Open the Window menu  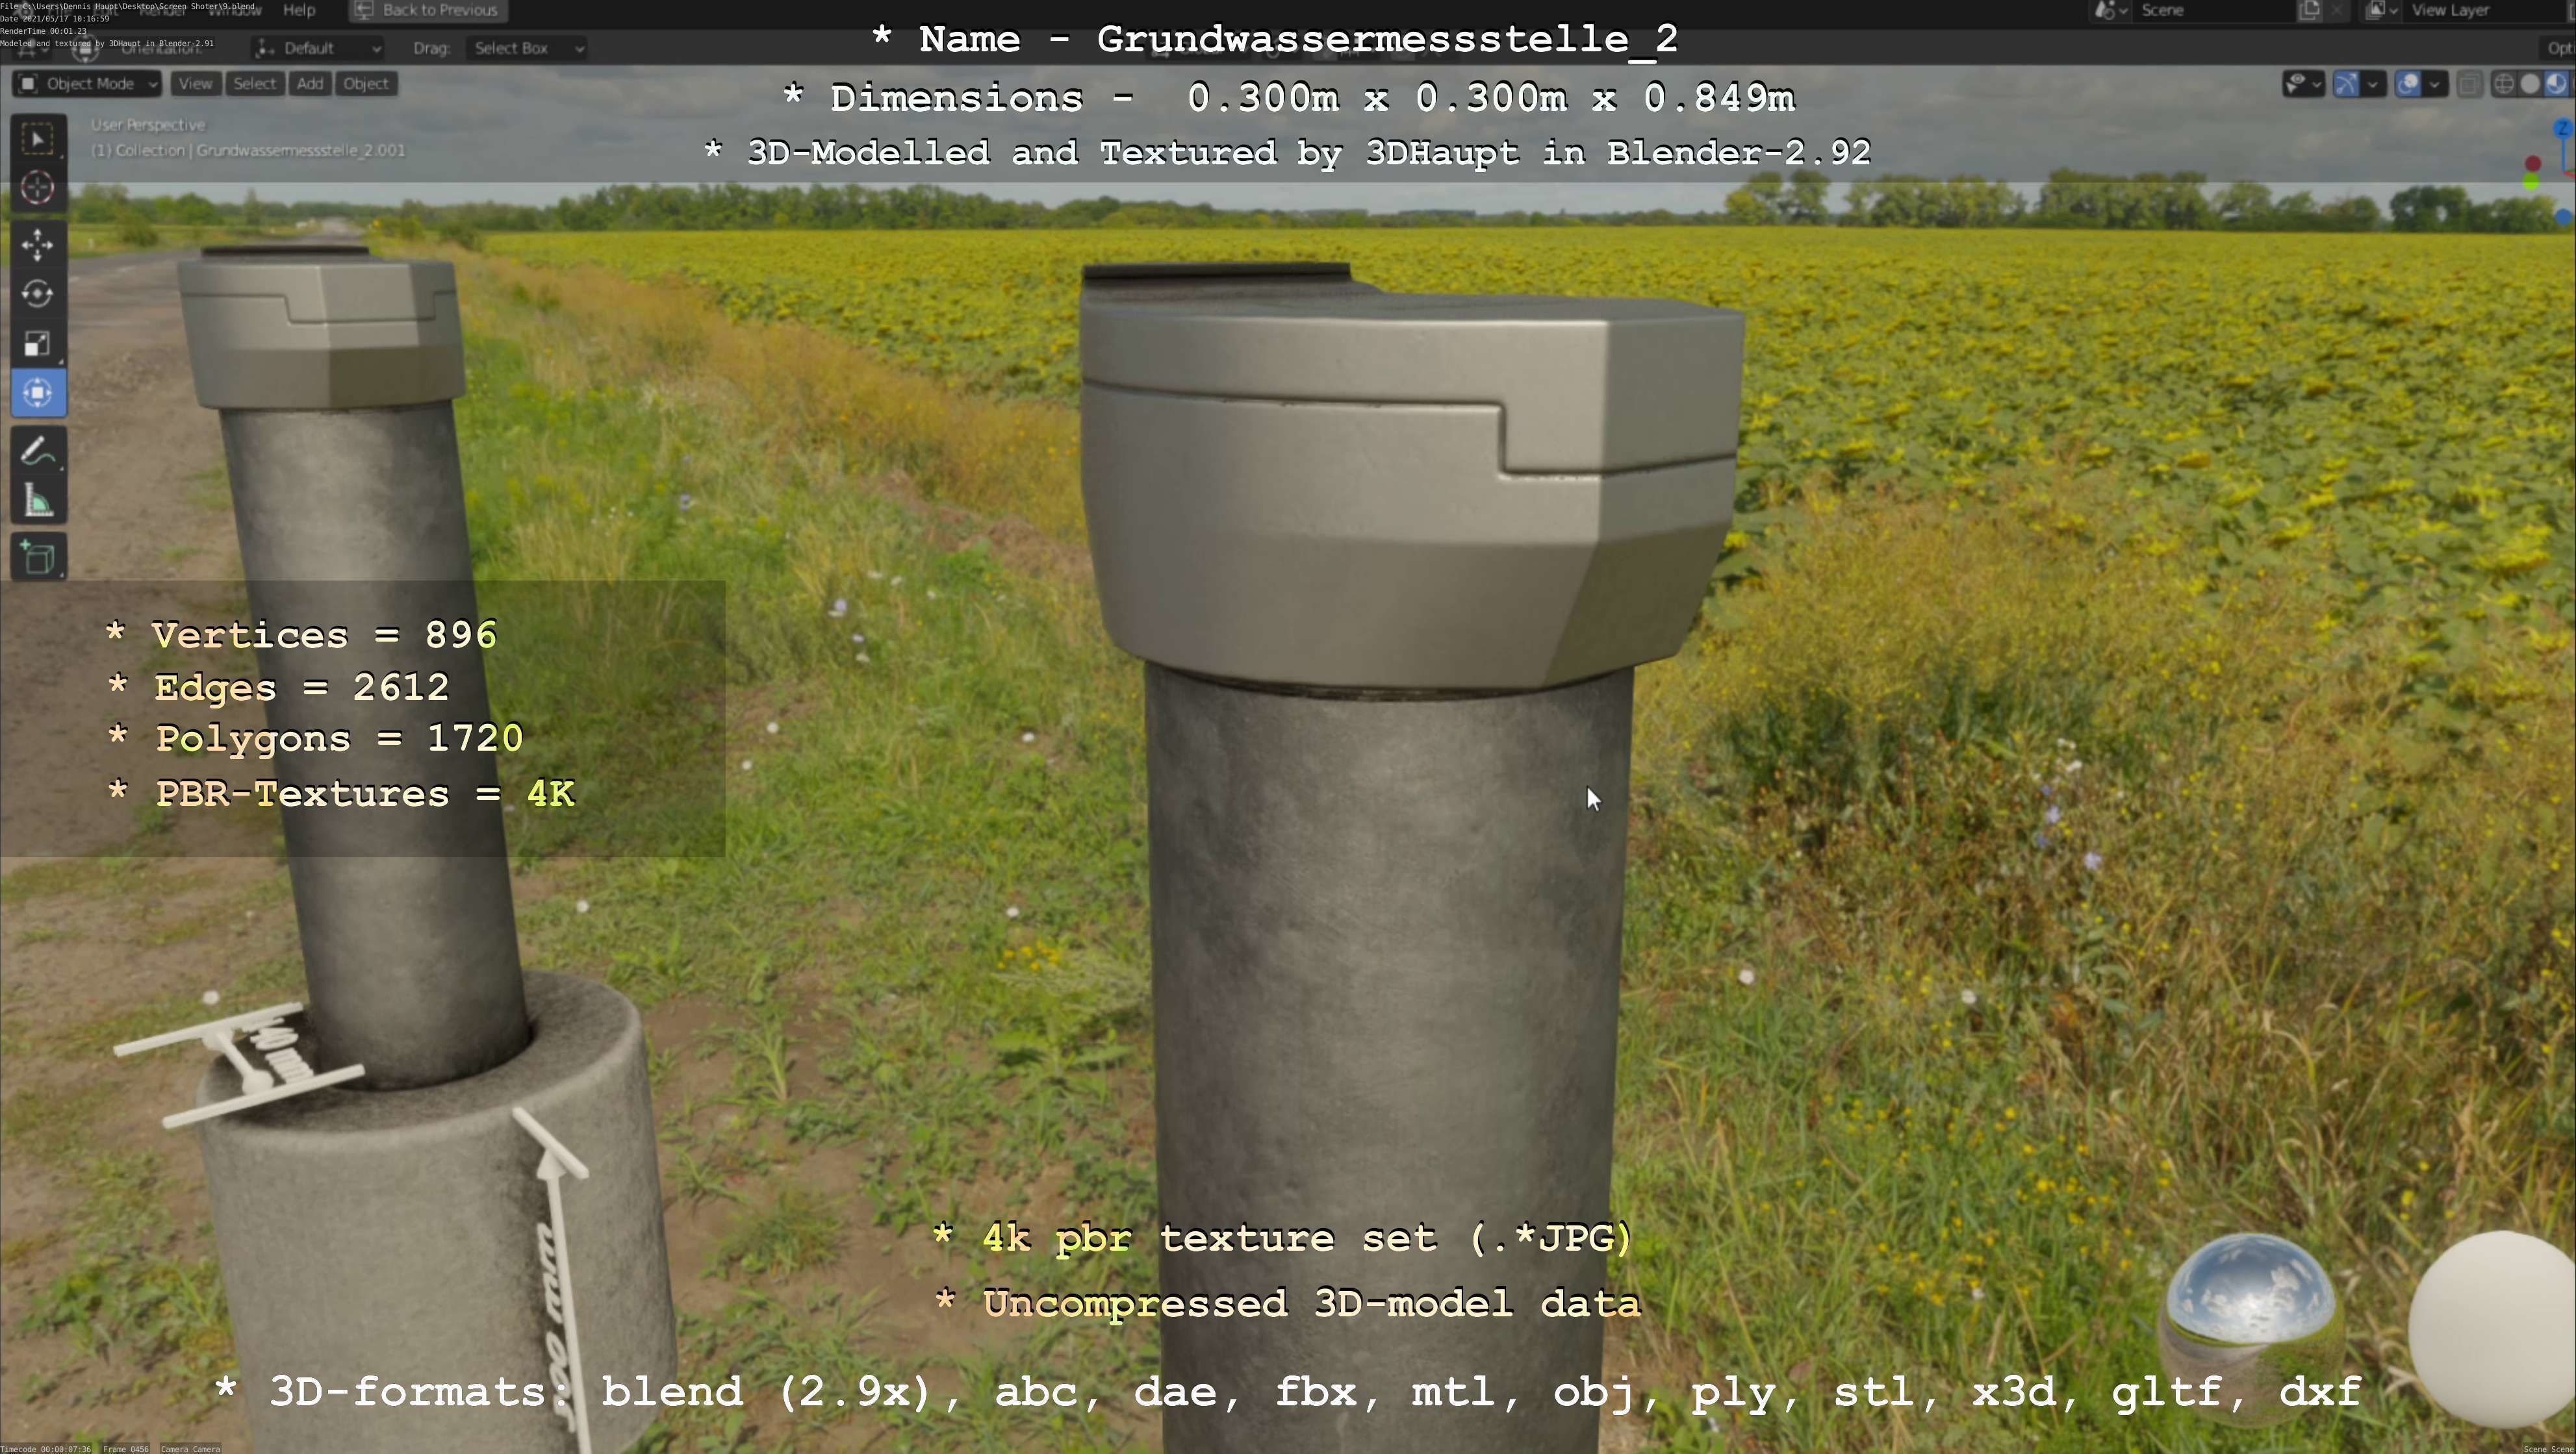click(235, 10)
